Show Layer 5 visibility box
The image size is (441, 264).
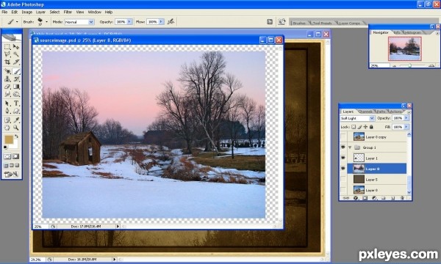[343, 179]
